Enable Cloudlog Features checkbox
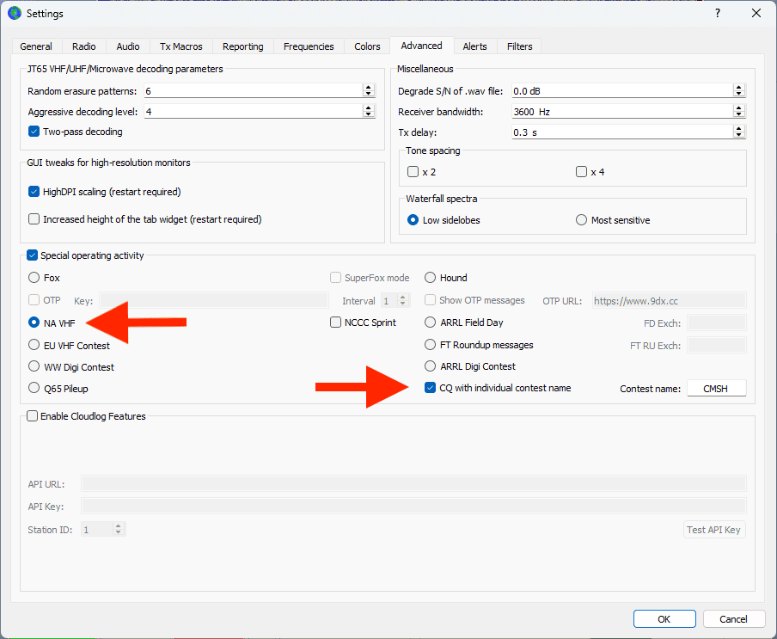This screenshot has height=639, width=777. [x=33, y=416]
